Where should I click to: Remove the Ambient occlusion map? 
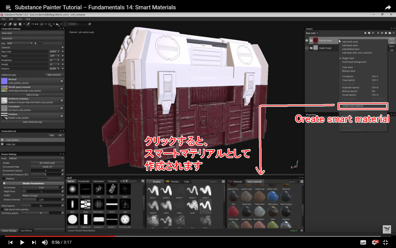coord(61,100)
